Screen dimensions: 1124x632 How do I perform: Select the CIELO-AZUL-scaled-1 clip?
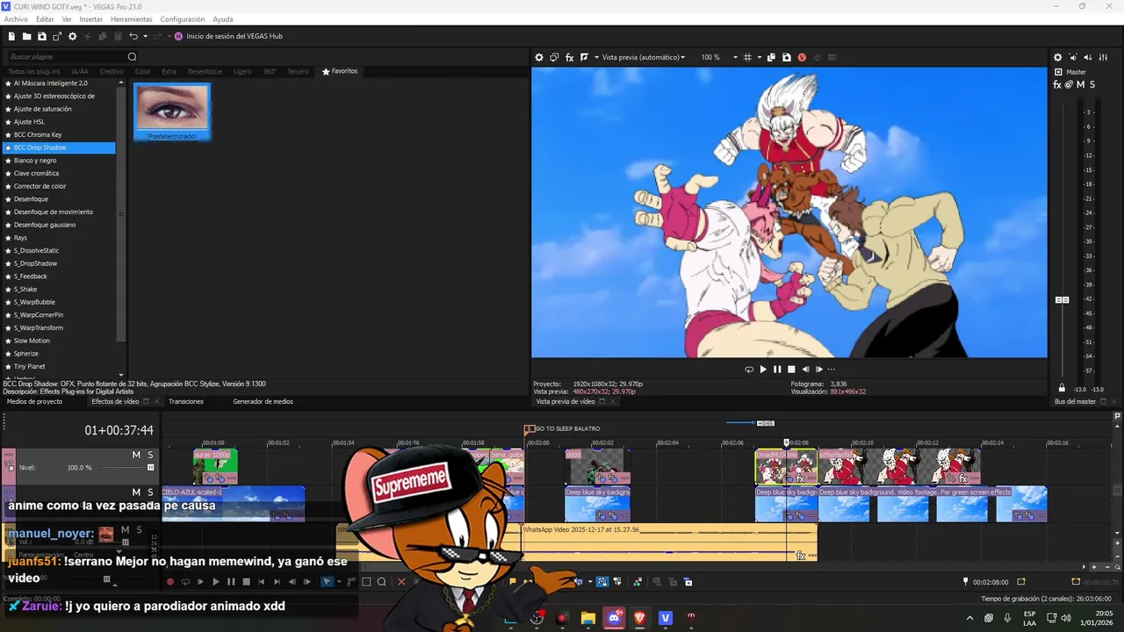point(233,504)
